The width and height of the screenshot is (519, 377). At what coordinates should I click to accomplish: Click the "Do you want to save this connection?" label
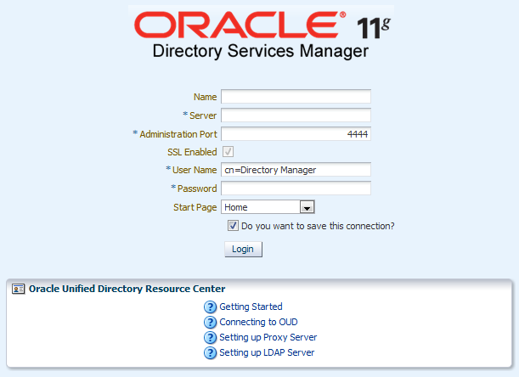(x=318, y=226)
